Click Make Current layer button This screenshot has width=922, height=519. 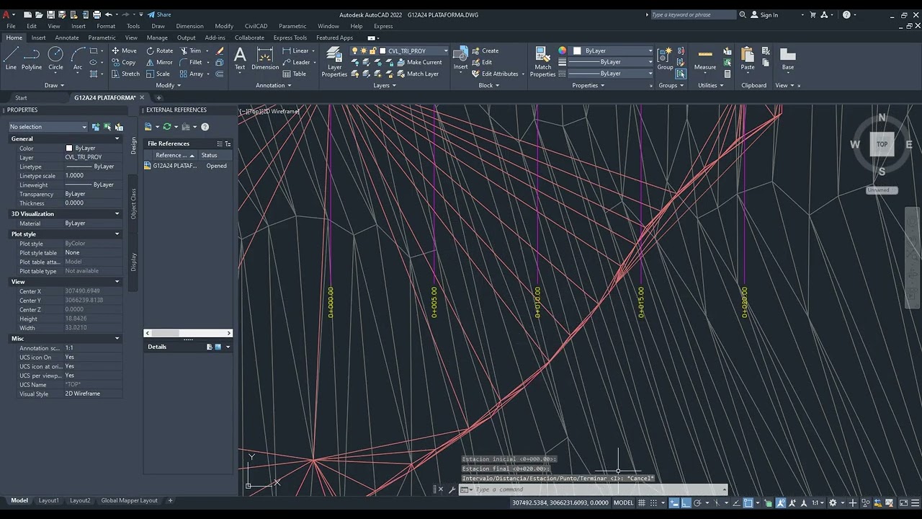tap(419, 62)
